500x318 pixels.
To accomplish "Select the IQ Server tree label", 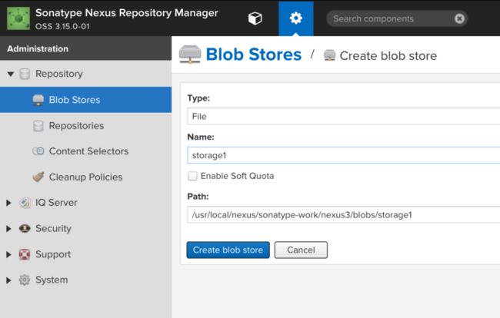I will point(56,203).
